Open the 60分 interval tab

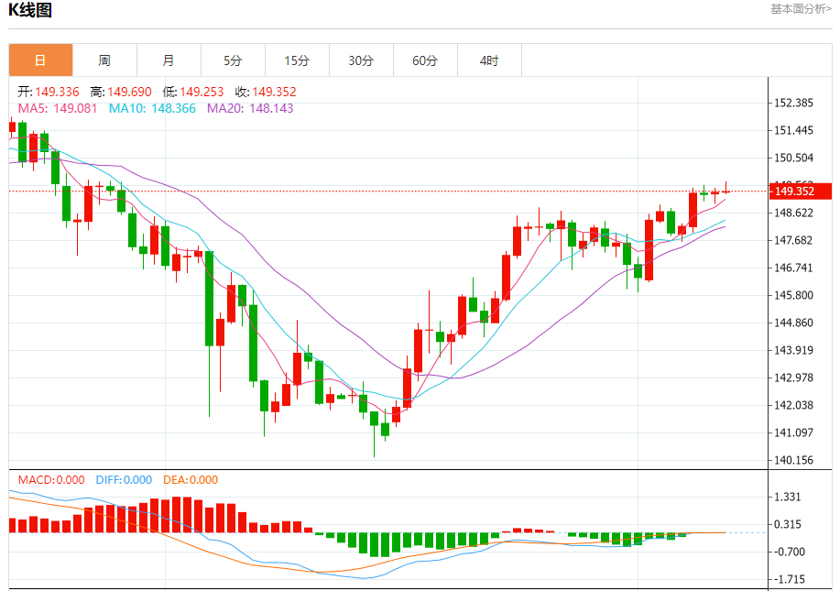tap(425, 60)
